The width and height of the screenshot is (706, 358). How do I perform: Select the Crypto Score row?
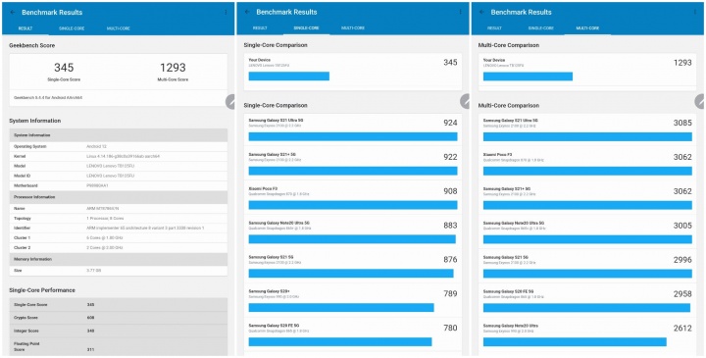[119, 318]
